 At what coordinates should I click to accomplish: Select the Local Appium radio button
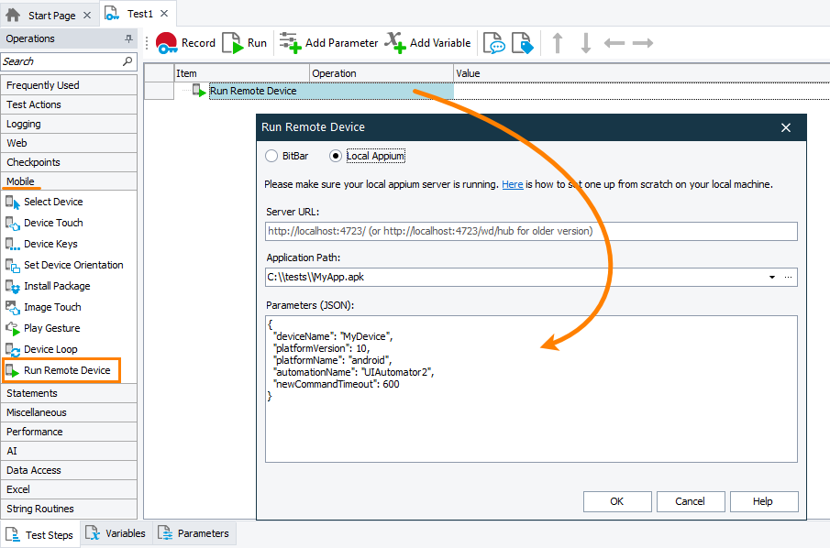coord(337,156)
